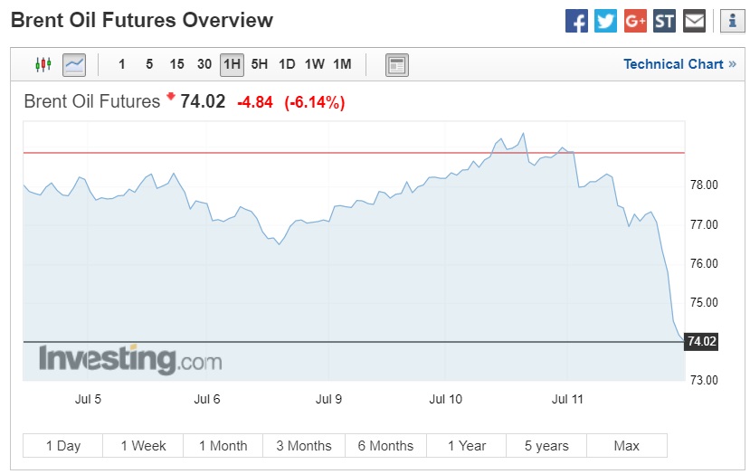
Task: Switch interval to 1D
Action: pos(287,64)
